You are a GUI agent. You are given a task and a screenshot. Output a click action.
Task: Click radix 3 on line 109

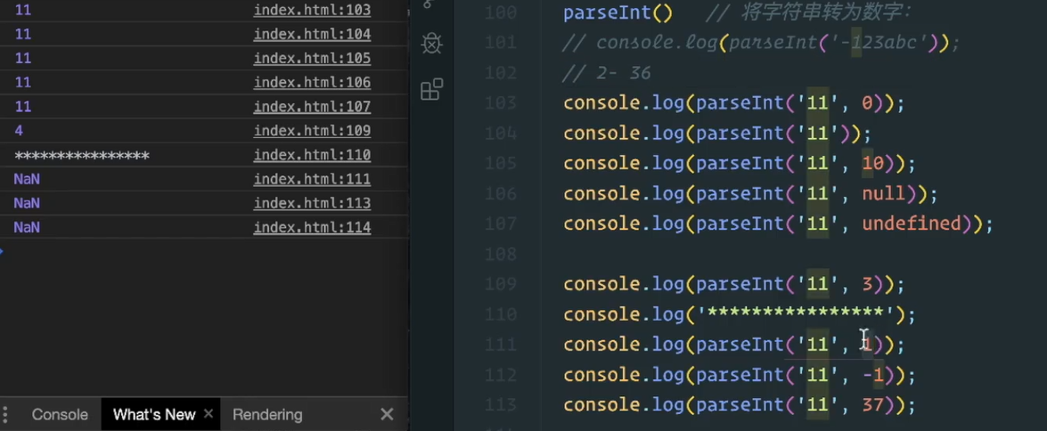(x=867, y=284)
